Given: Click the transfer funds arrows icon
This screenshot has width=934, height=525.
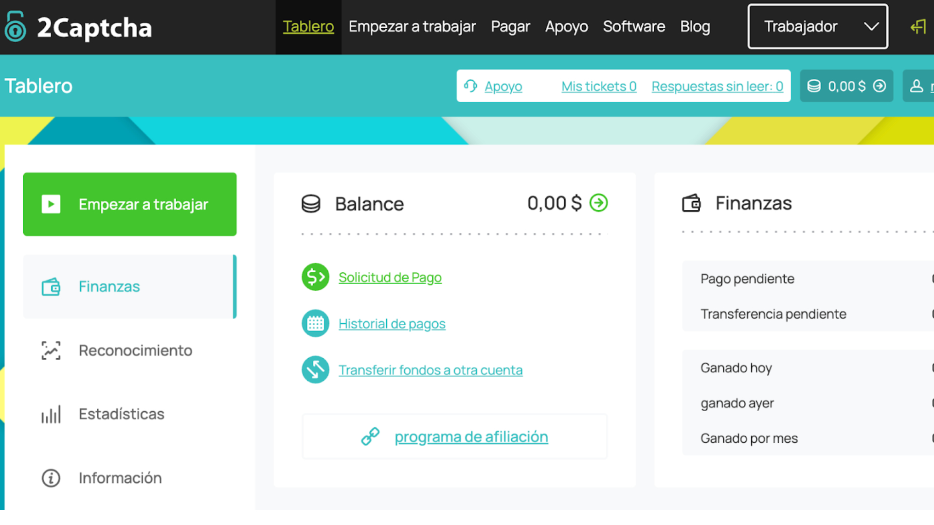Looking at the screenshot, I should point(315,370).
